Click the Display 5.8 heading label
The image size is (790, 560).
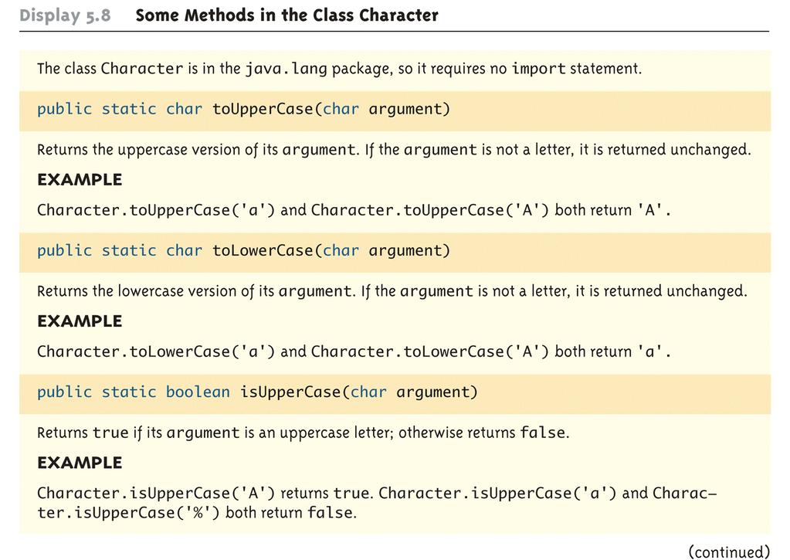[x=65, y=15]
